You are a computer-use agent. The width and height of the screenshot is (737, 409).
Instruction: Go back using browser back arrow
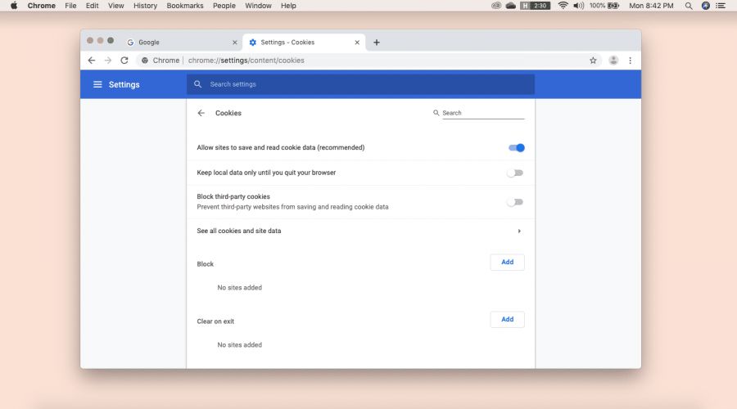[x=92, y=60]
